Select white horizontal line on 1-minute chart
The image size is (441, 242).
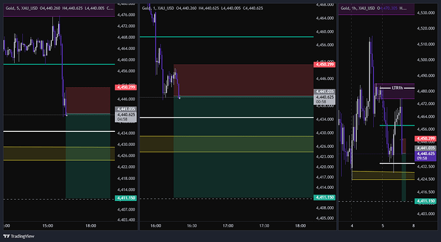pos(226,117)
